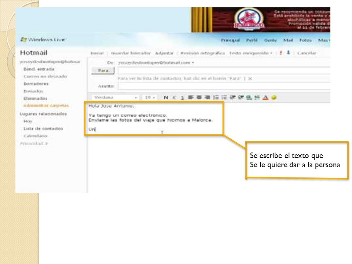Click the account email in sidebar
The height and width of the screenshot is (264, 352).
coord(50,62)
